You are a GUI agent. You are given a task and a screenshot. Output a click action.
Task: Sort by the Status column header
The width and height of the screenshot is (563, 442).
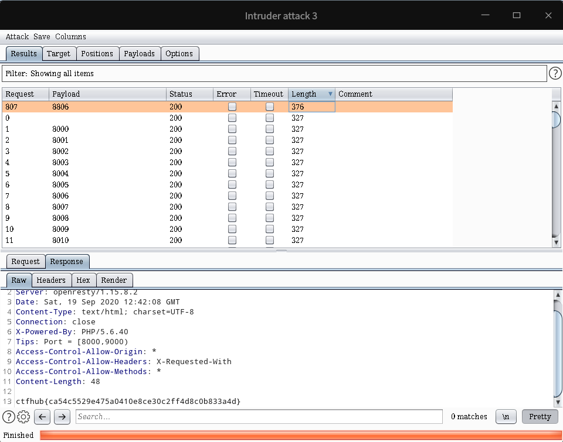pyautogui.click(x=189, y=94)
